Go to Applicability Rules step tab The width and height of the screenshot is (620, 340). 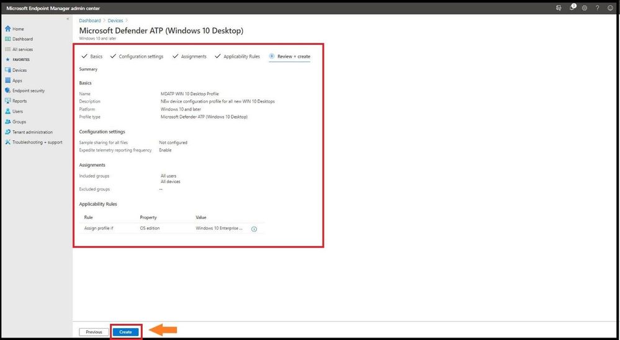[x=237, y=56]
